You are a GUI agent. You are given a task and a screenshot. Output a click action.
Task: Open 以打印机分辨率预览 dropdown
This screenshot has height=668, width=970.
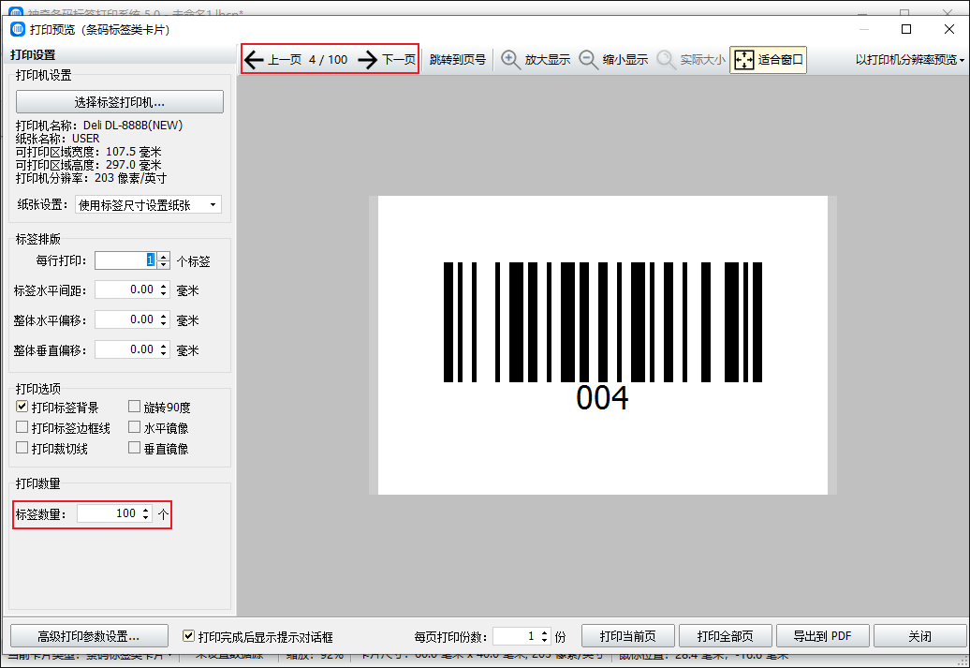point(910,59)
